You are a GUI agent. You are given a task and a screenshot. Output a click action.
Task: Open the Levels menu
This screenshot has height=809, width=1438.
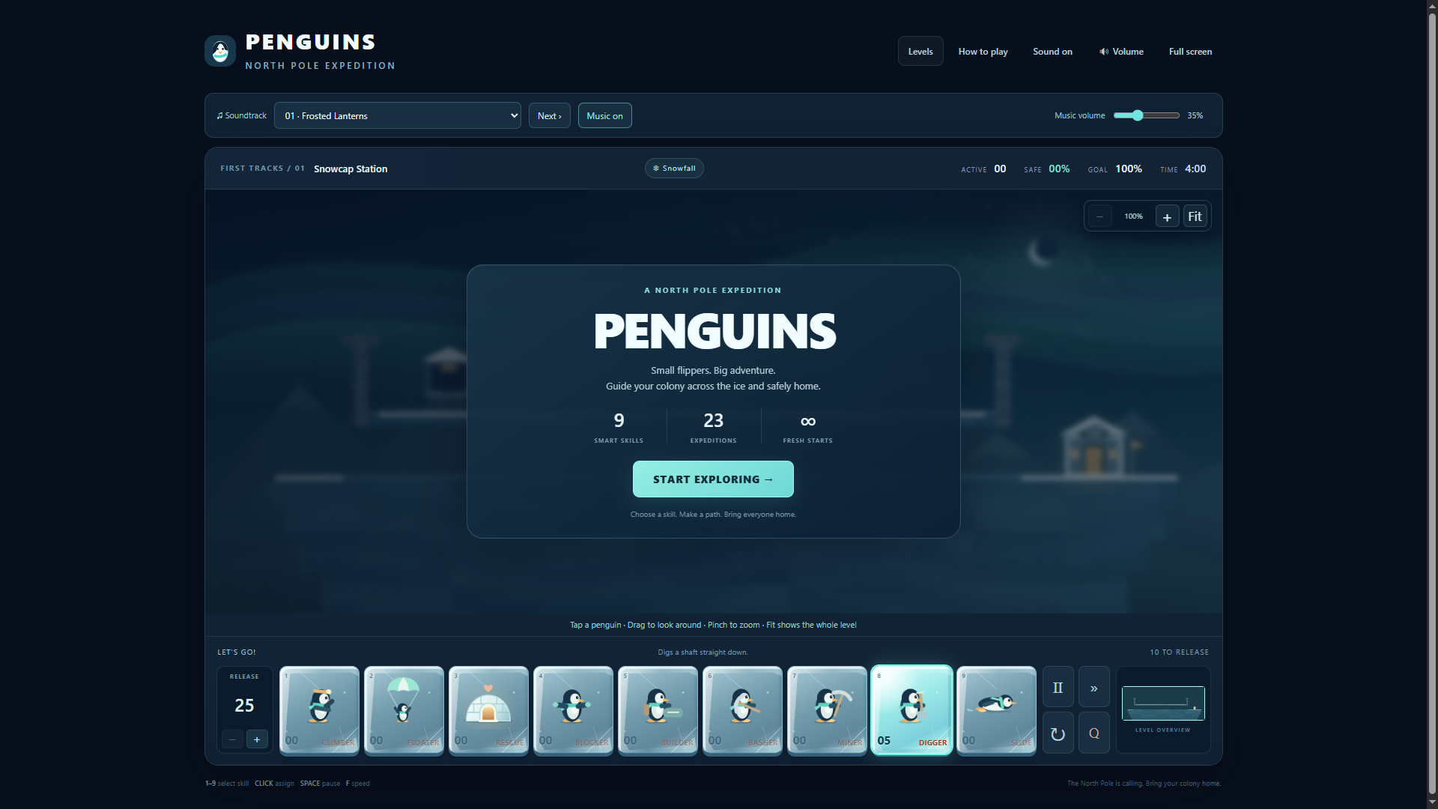(x=920, y=51)
